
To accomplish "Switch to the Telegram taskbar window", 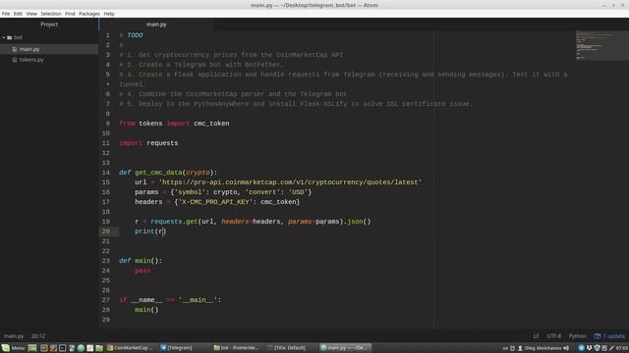I will click(x=177, y=348).
